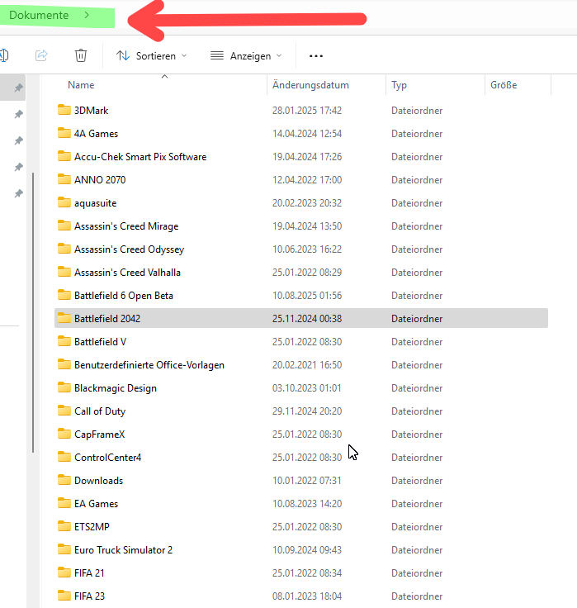The image size is (577, 608).
Task: Click Assassin's Creed Valhalla name text
Action: (x=127, y=273)
